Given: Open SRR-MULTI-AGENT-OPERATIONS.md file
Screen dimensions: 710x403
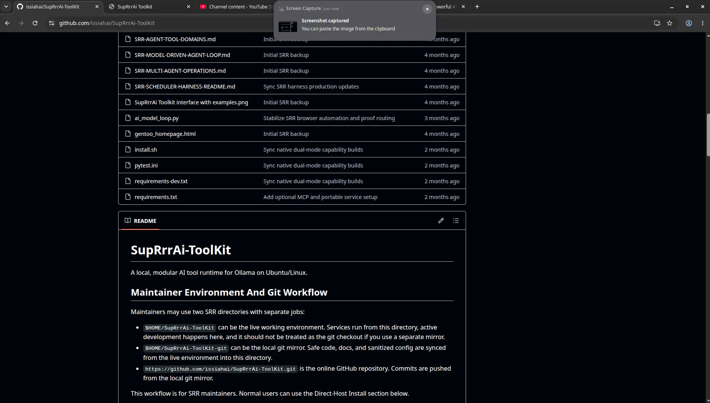Looking at the screenshot, I should (180, 71).
